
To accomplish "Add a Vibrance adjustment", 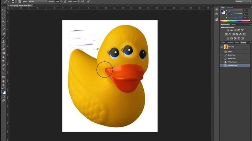I will tap(243, 31).
